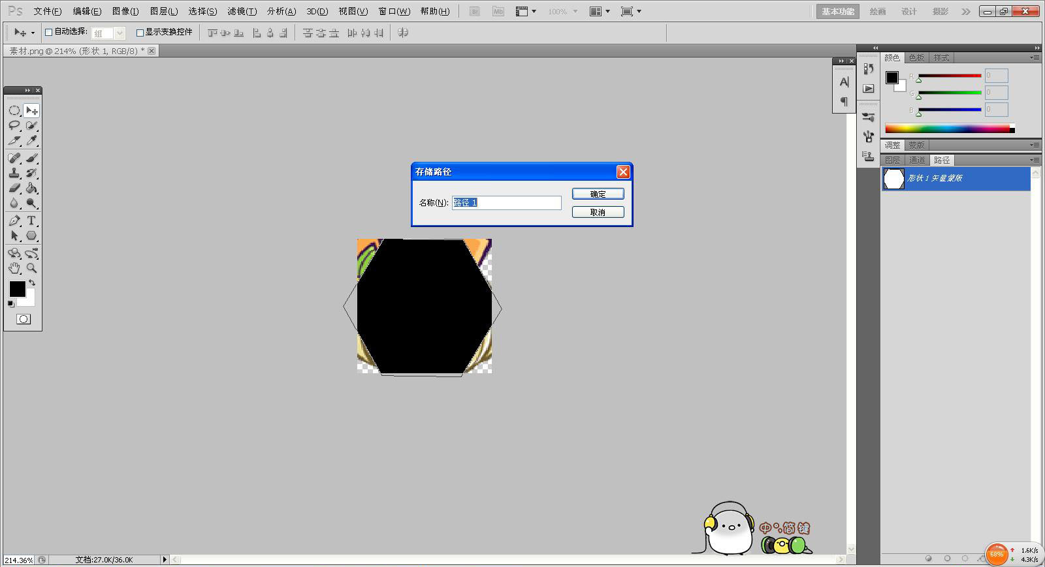
Task: Enable the 自动选择 checkbox
Action: point(48,32)
